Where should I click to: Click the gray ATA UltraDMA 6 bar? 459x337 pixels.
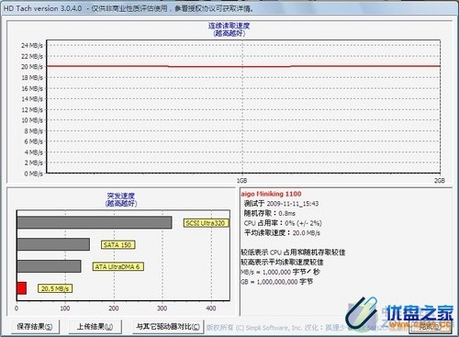pyautogui.click(x=49, y=266)
